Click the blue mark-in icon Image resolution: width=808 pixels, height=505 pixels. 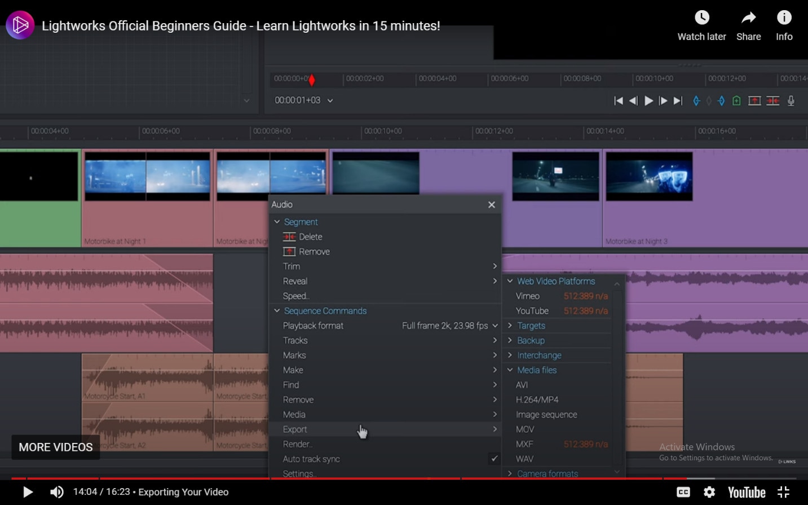[696, 101]
